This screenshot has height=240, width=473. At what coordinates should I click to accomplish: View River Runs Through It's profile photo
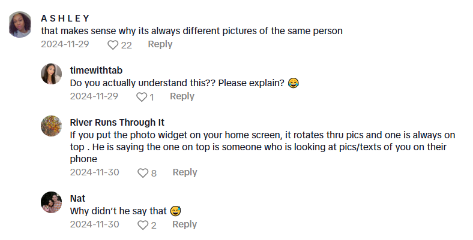51,126
